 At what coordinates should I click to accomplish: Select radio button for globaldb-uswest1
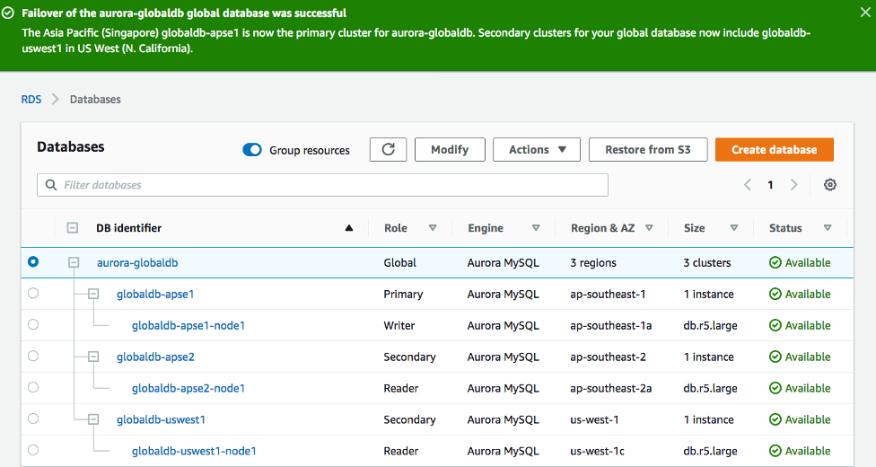pyautogui.click(x=33, y=419)
